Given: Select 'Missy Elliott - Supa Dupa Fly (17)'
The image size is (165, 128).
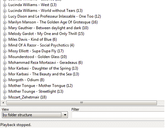Looking at the screenshot, I should [36, 51].
